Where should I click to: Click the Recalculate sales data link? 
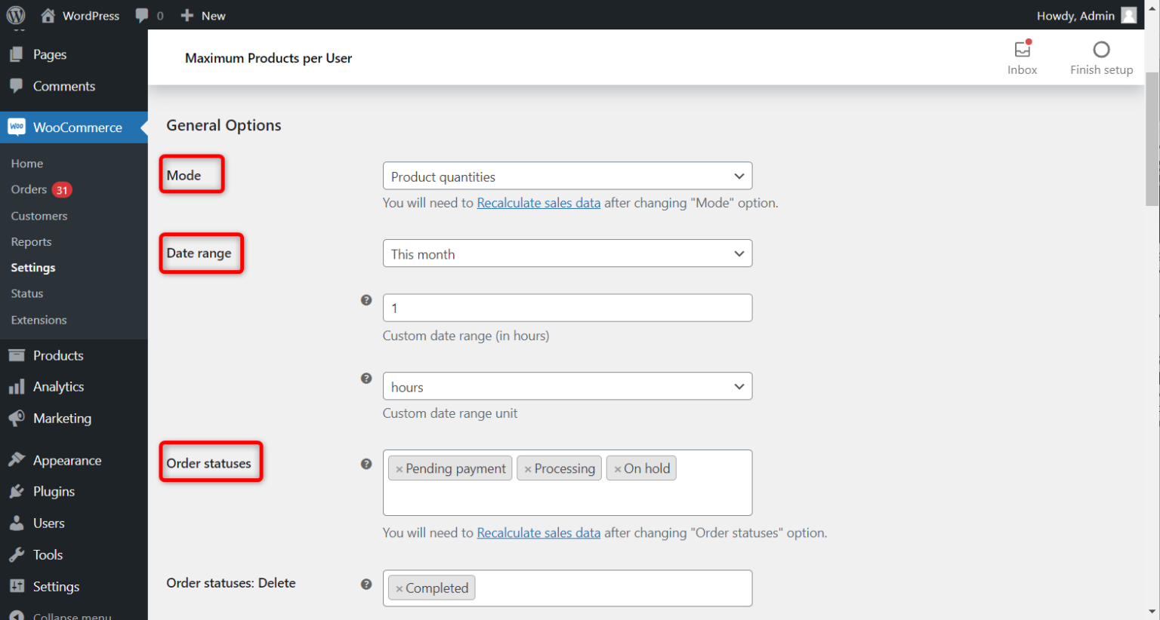tap(538, 202)
